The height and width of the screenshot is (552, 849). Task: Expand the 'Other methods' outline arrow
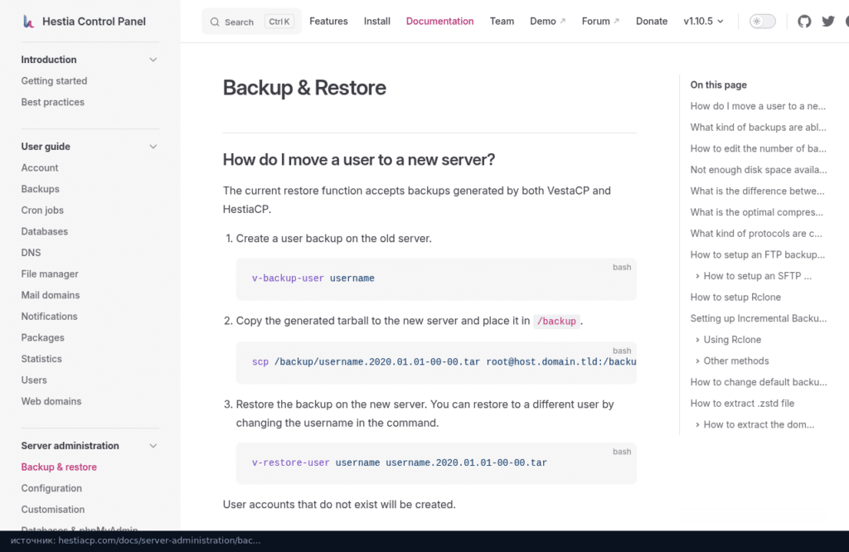coord(697,361)
